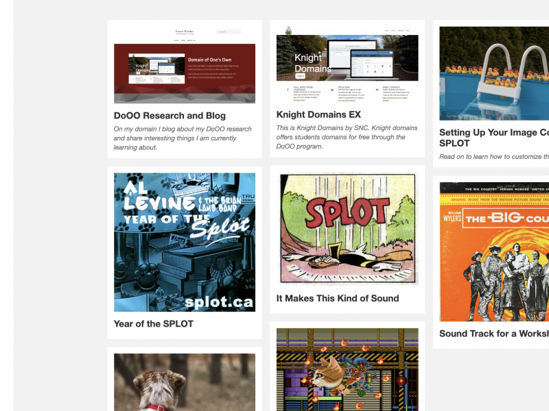
Task: Select the dog in forest photo
Action: click(x=185, y=382)
